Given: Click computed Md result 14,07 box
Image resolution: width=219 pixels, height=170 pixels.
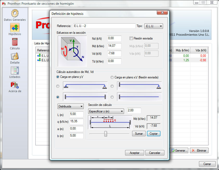Looking at the screenshot, I should [154, 118].
